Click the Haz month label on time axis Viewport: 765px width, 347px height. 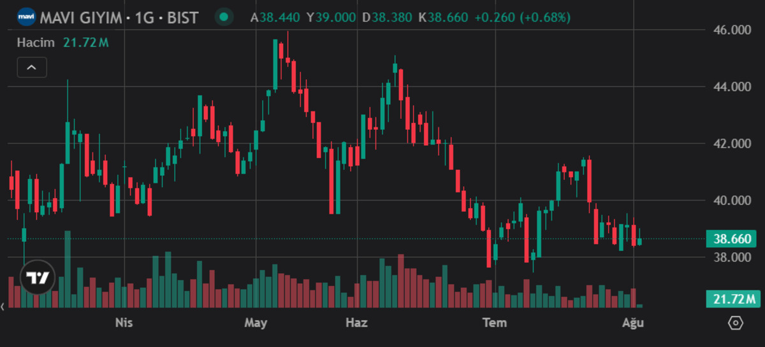(356, 323)
